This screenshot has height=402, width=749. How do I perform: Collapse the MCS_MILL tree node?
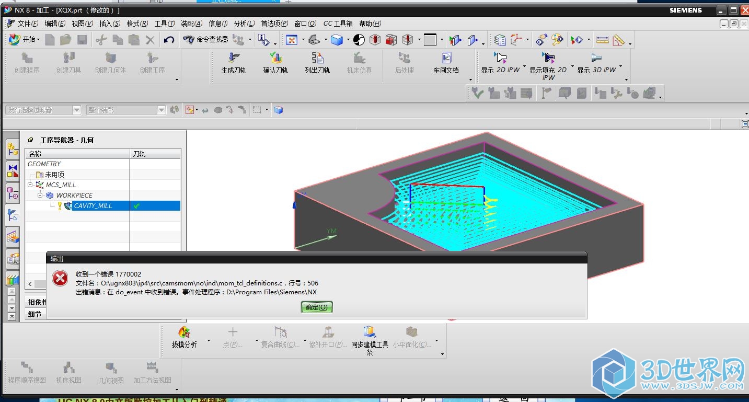31,185
